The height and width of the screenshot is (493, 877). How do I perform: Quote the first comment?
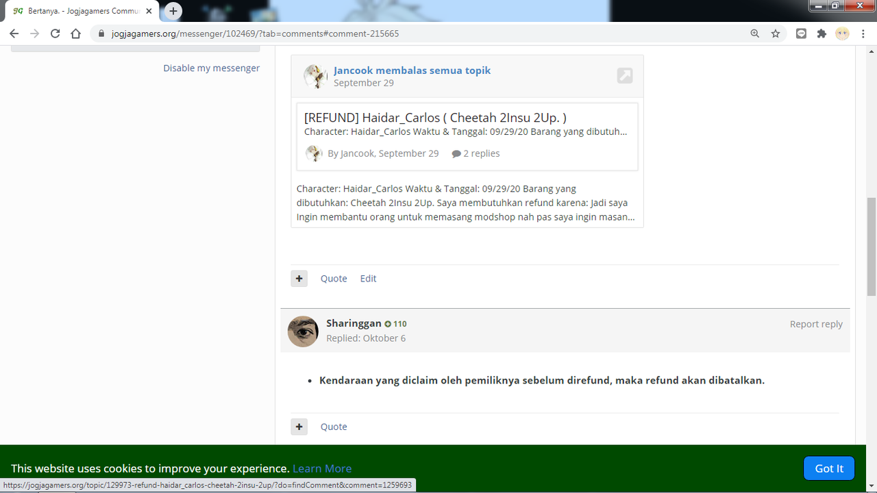tap(334, 279)
